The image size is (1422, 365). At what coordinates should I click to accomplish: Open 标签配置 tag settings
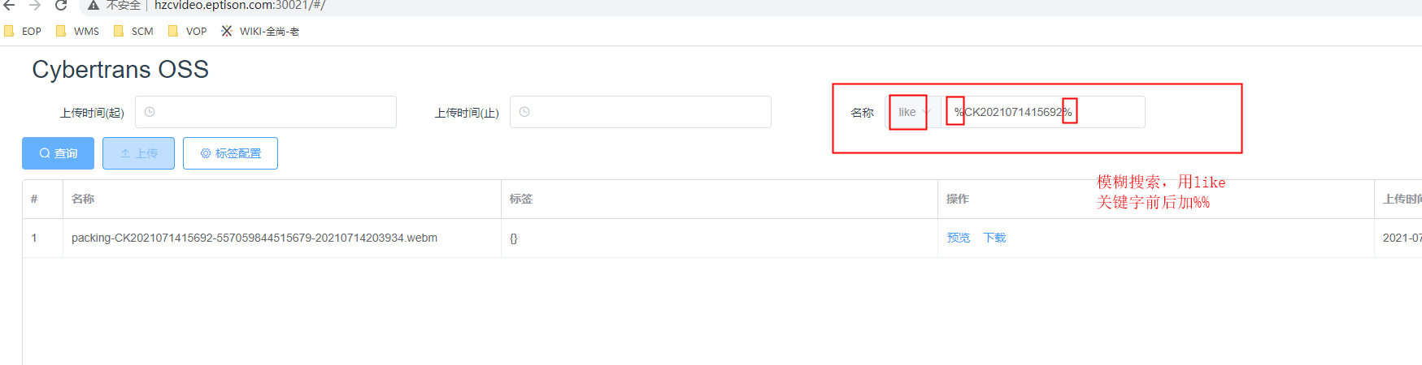click(x=230, y=153)
